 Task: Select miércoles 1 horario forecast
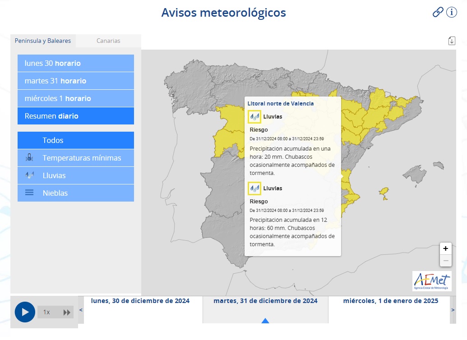pyautogui.click(x=75, y=98)
